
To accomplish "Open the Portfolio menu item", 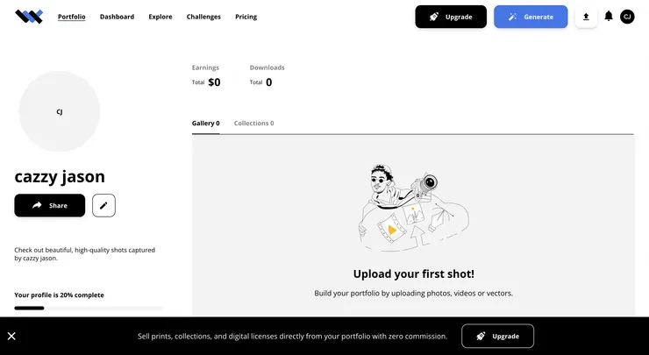I will point(72,17).
